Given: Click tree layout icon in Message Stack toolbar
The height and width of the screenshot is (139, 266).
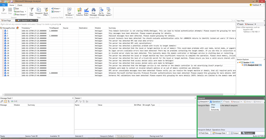Looking at the screenshot, I should (9, 101).
